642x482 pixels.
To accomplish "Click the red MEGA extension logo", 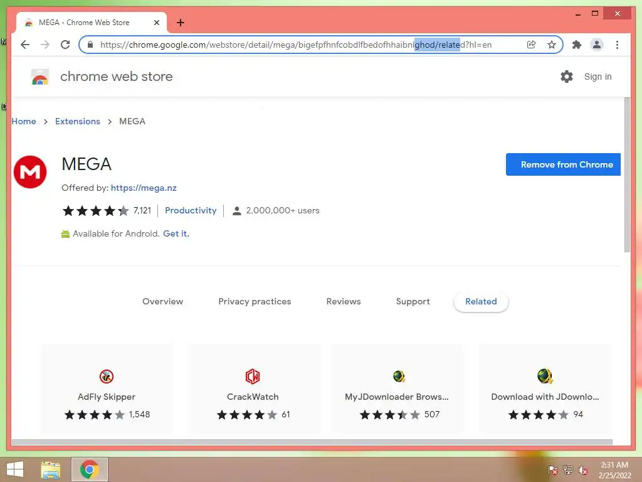I will (x=30, y=172).
